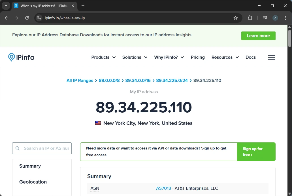Click the media control icon

pyautogui.click(x=265, y=18)
